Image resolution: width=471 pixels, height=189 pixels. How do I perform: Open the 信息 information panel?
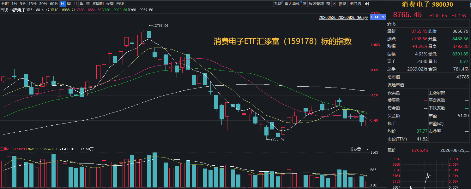click(x=342, y=4)
